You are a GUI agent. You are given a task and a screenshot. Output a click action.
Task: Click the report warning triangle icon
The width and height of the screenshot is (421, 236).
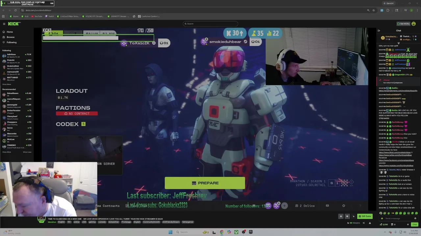tap(370, 223)
